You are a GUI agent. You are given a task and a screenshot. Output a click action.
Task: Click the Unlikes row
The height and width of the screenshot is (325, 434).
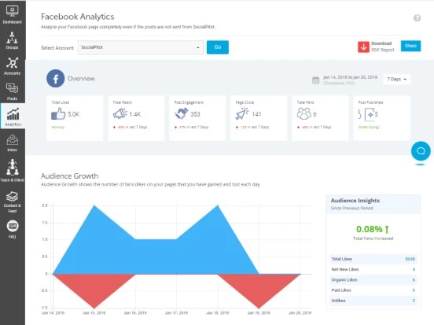tap(373, 301)
